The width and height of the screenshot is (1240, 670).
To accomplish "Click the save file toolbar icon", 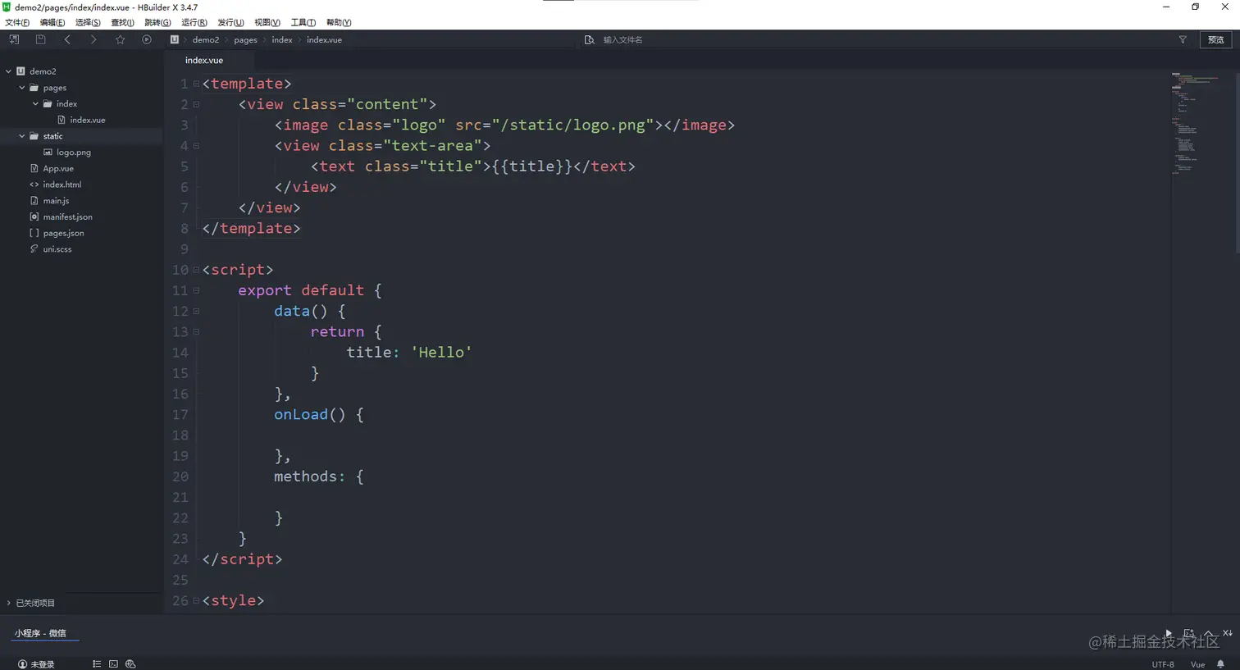I will (x=40, y=39).
